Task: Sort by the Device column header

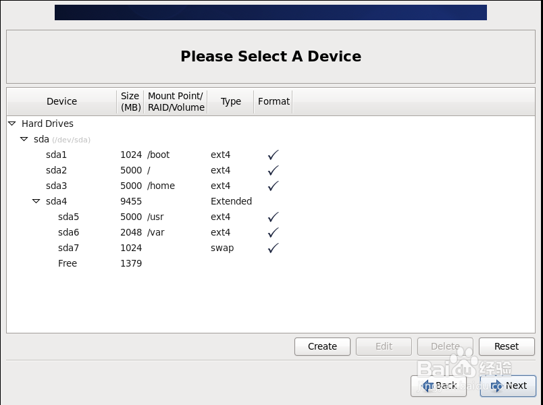Action: [61, 101]
